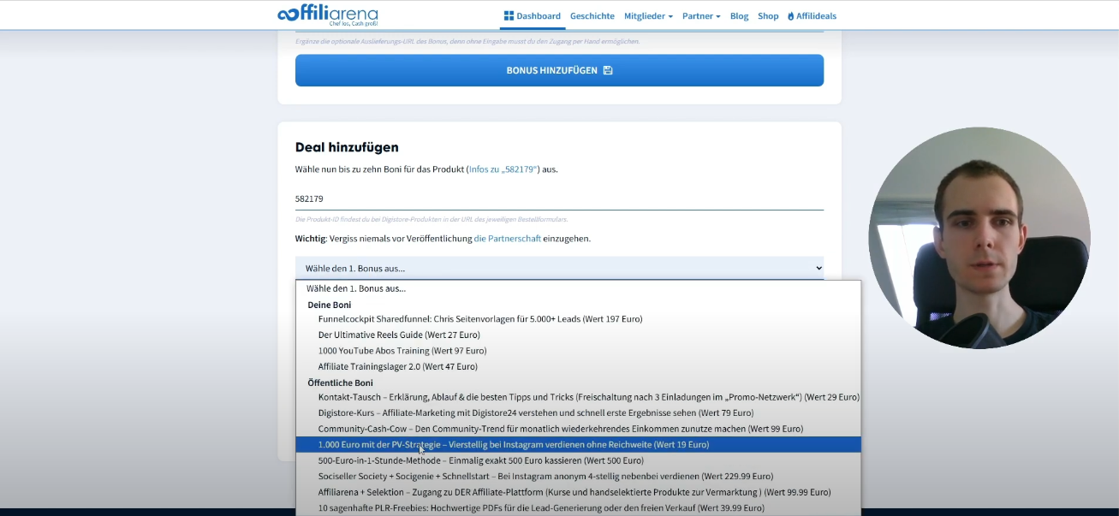This screenshot has height=516, width=1119.
Task: Choose Funnelcockpit Sharedfunnel bonus option
Action: point(578,319)
